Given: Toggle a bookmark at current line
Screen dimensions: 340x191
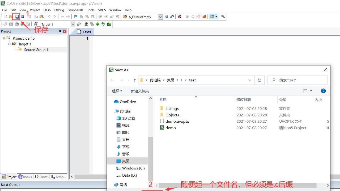Looking at the screenshot, I should 75,16.
